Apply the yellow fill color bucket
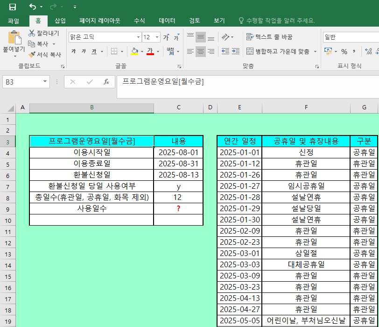The image size is (379, 327). 134,51
